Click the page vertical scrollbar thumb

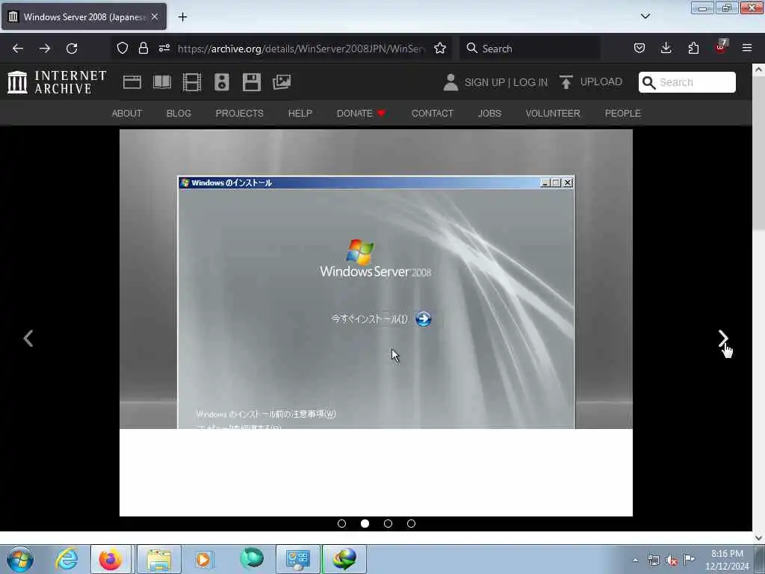[x=758, y=151]
